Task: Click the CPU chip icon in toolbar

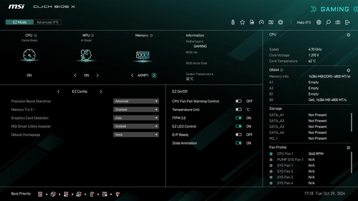Action: [280, 22]
